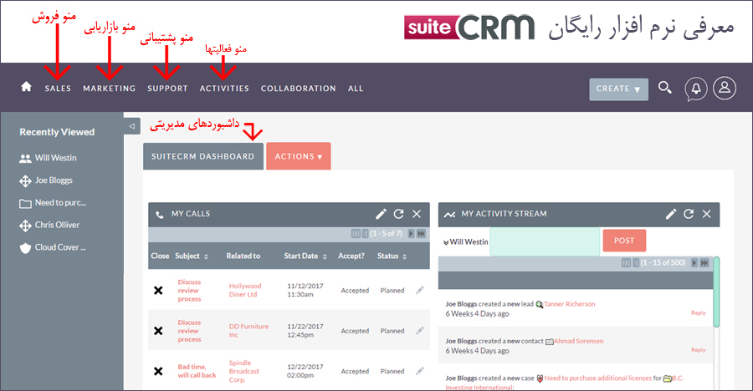The width and height of the screenshot is (753, 391).
Task: Go to previous page in My Calls
Action: [366, 234]
